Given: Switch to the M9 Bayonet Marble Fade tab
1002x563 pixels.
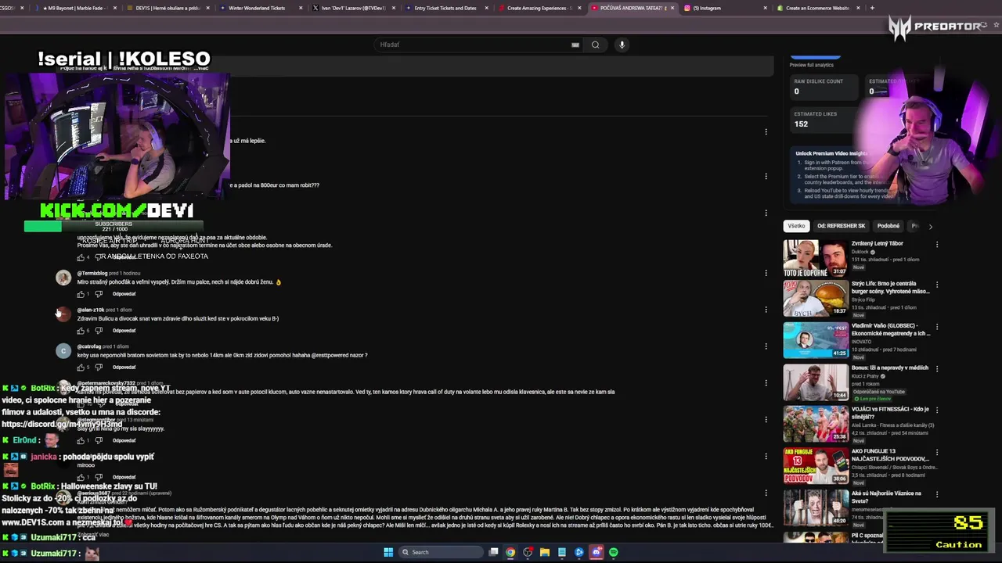Looking at the screenshot, I should tap(74, 8).
